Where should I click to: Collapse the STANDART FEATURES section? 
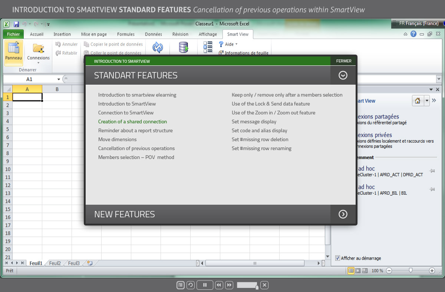click(x=343, y=75)
